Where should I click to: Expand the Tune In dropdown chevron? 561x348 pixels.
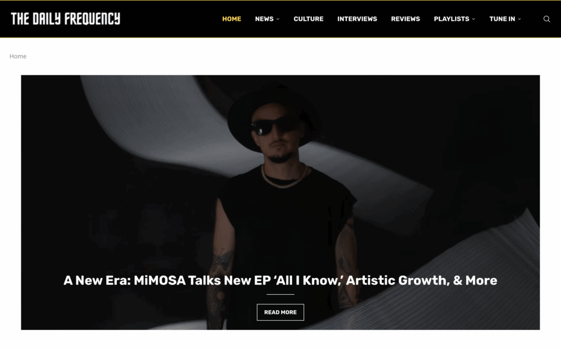coord(519,19)
